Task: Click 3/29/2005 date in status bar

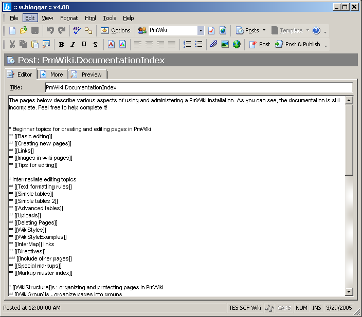Action: point(339,308)
